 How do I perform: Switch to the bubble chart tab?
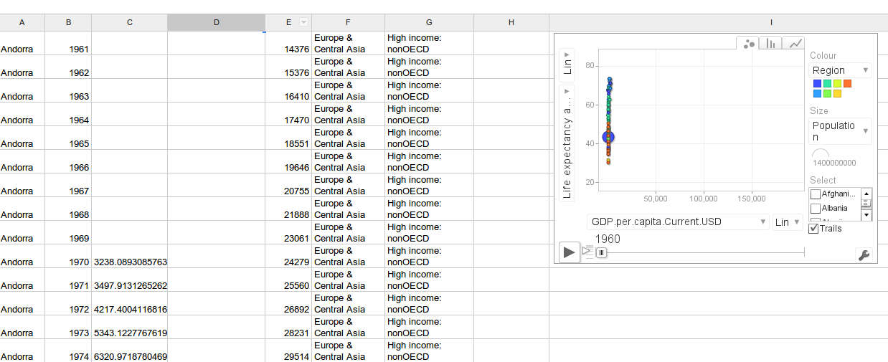[x=749, y=43]
